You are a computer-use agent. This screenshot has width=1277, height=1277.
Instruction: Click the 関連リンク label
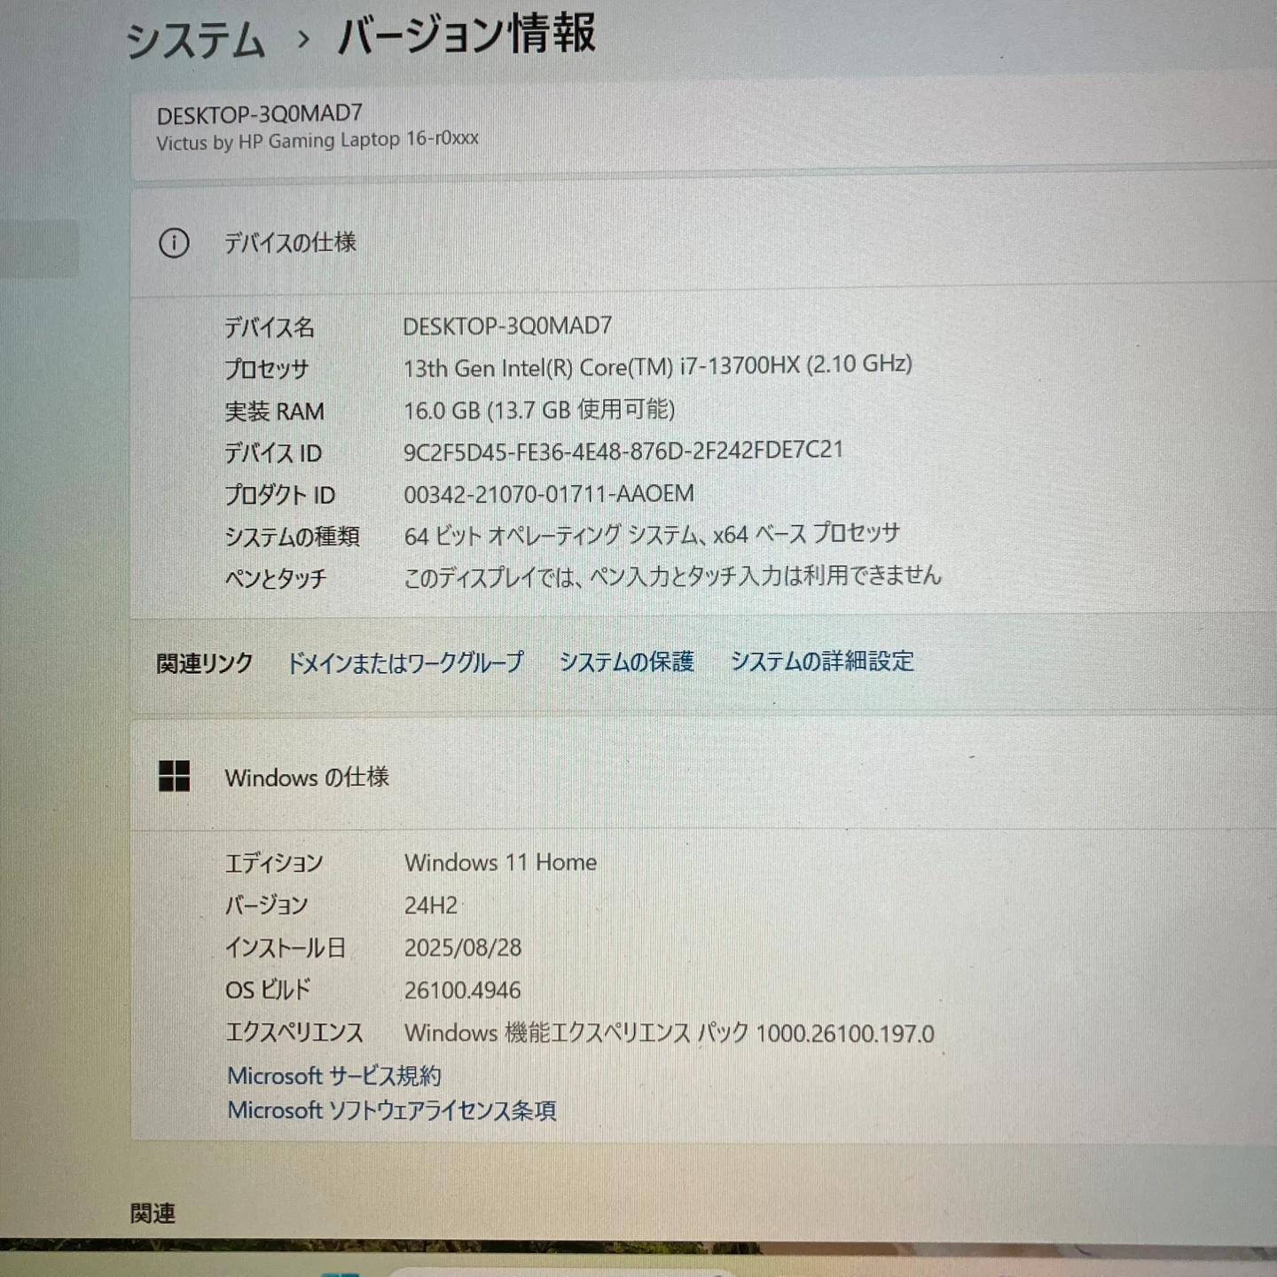click(x=205, y=663)
